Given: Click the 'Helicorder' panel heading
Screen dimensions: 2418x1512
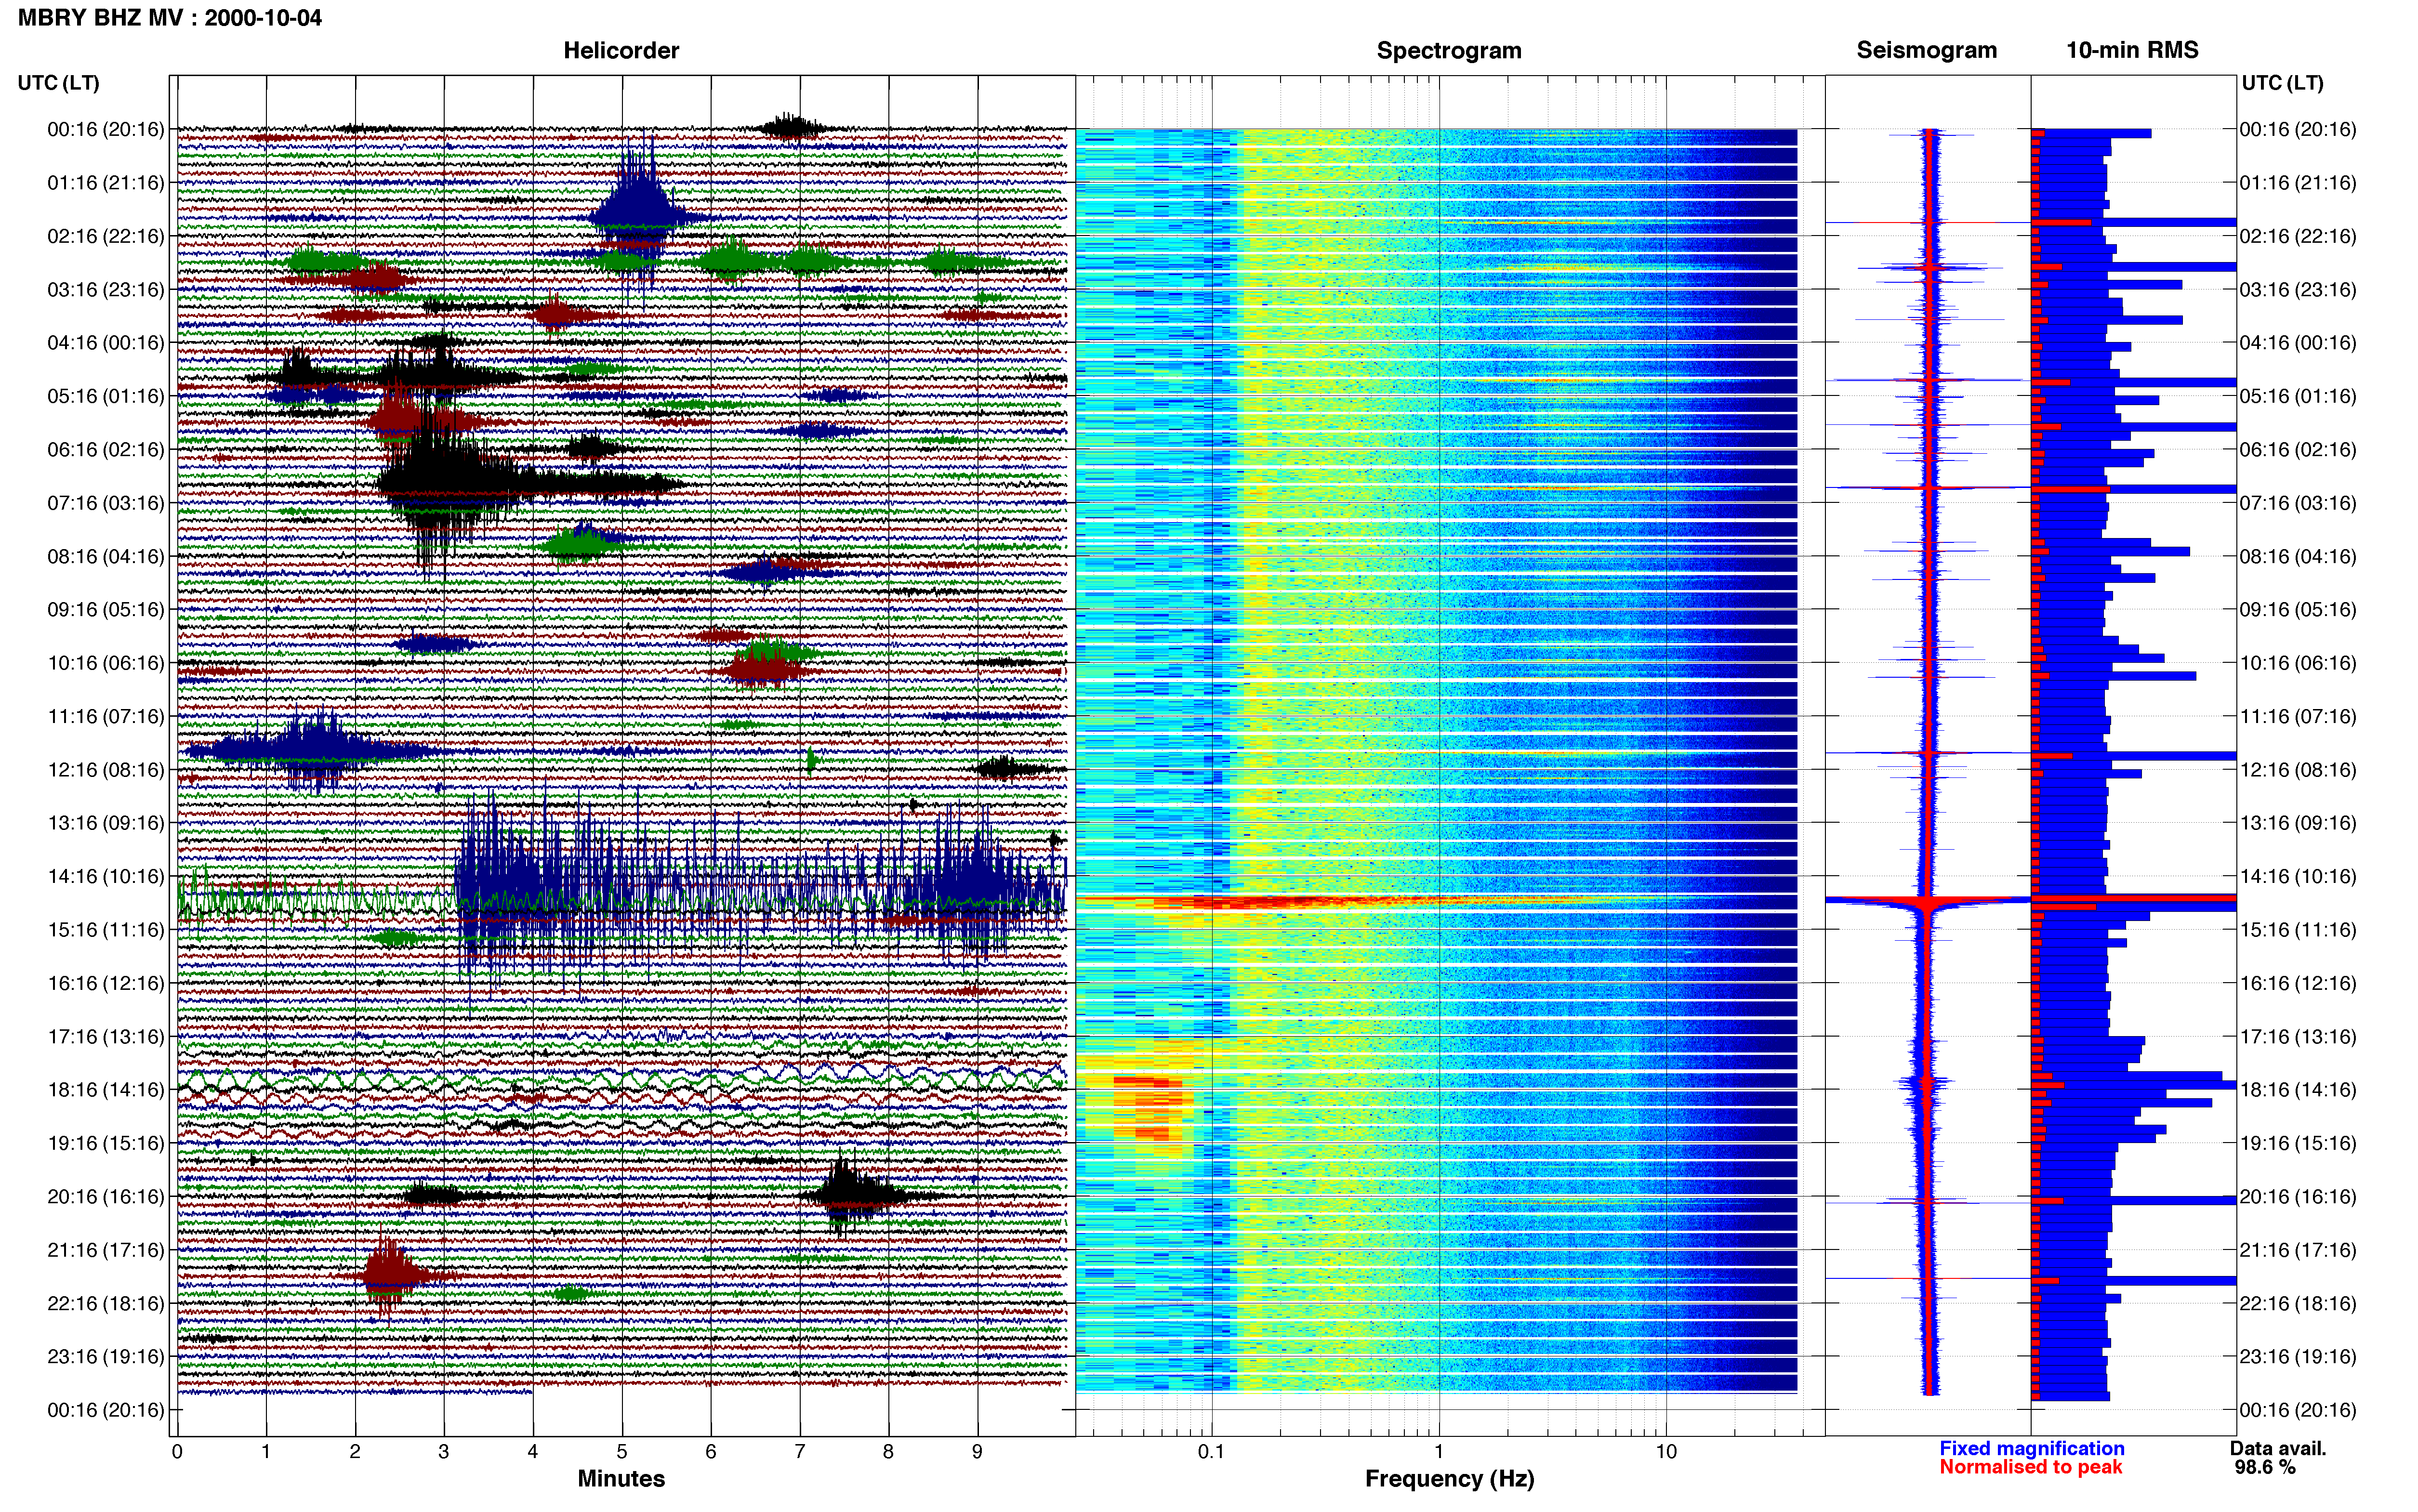Looking at the screenshot, I should (621, 50).
